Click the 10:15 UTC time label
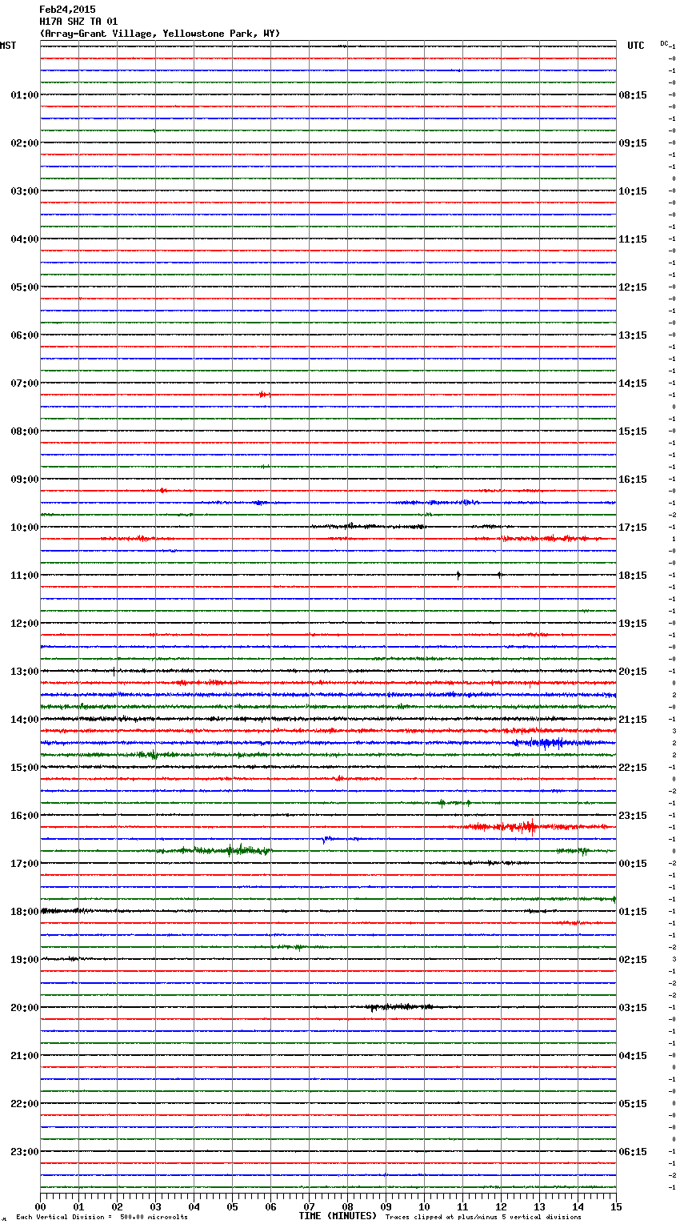Image resolution: width=680 pixels, height=1228 pixels. click(633, 191)
